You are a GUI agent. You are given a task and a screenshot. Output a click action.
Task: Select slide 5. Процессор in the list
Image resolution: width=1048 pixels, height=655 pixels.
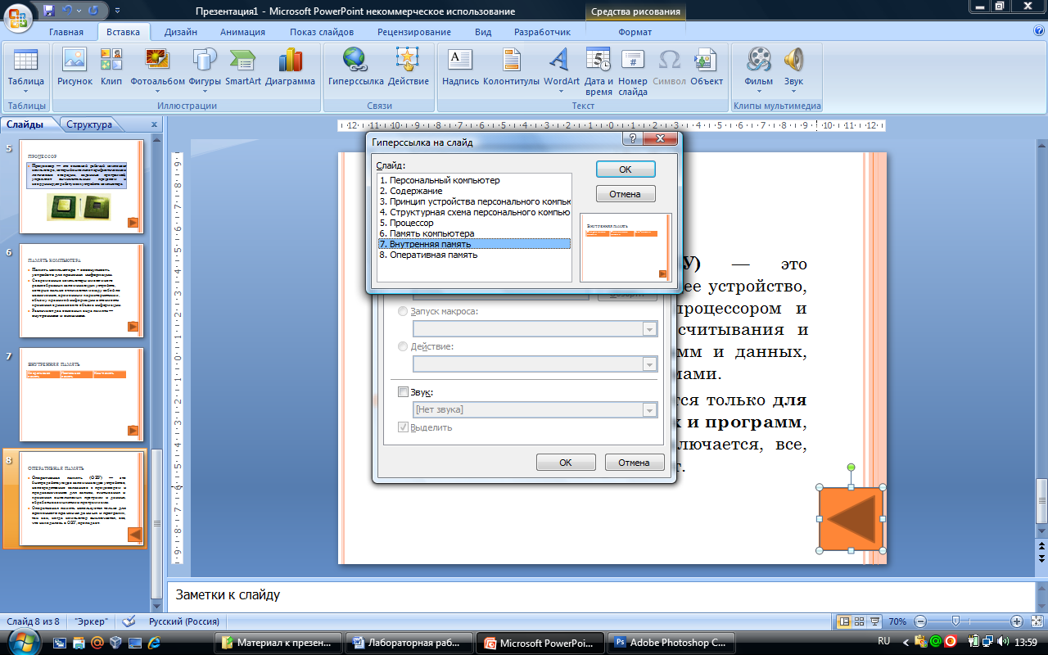(473, 223)
